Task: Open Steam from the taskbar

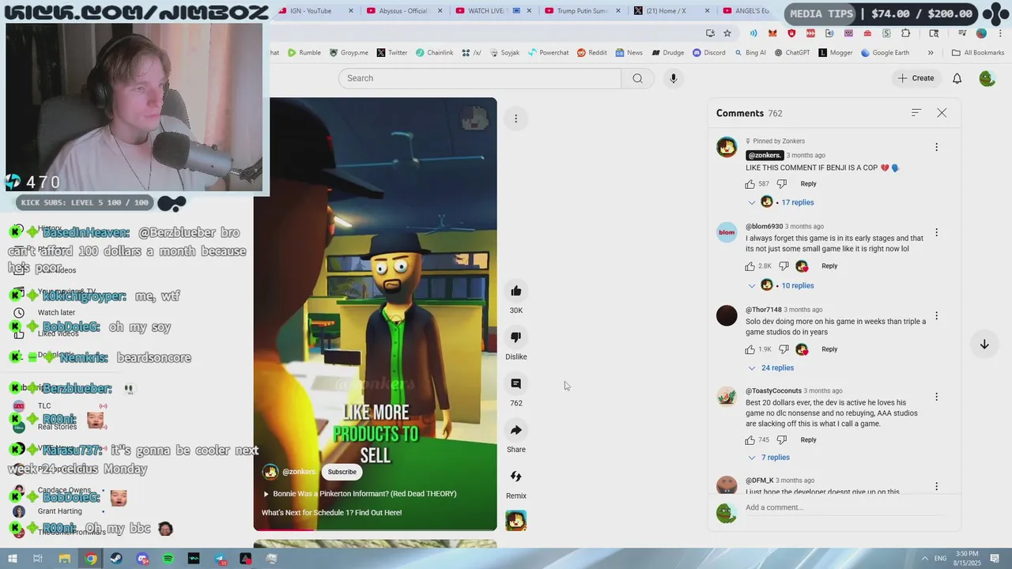Action: pos(116,559)
